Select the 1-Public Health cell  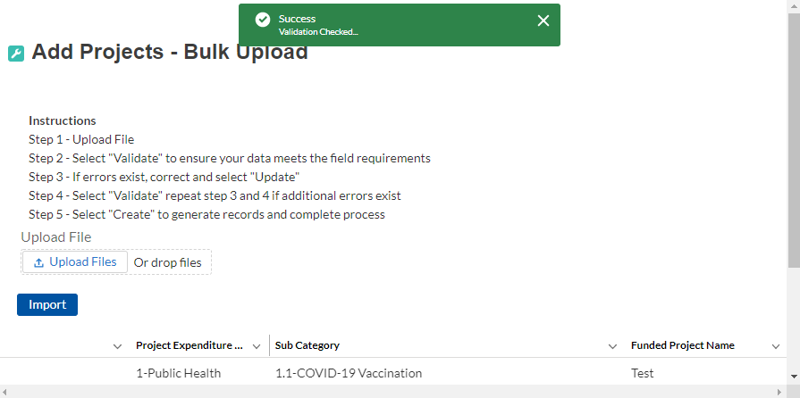tap(179, 373)
